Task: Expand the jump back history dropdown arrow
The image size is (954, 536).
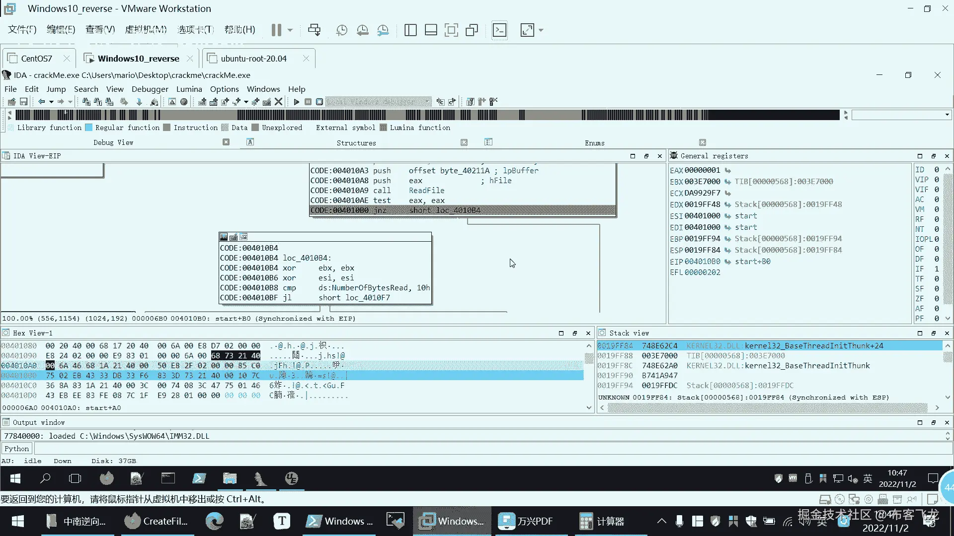Action: 51,102
